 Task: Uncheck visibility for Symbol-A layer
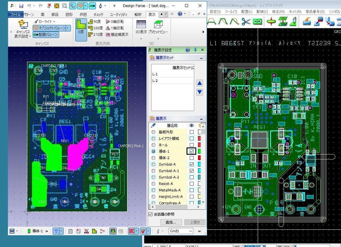click(191, 164)
